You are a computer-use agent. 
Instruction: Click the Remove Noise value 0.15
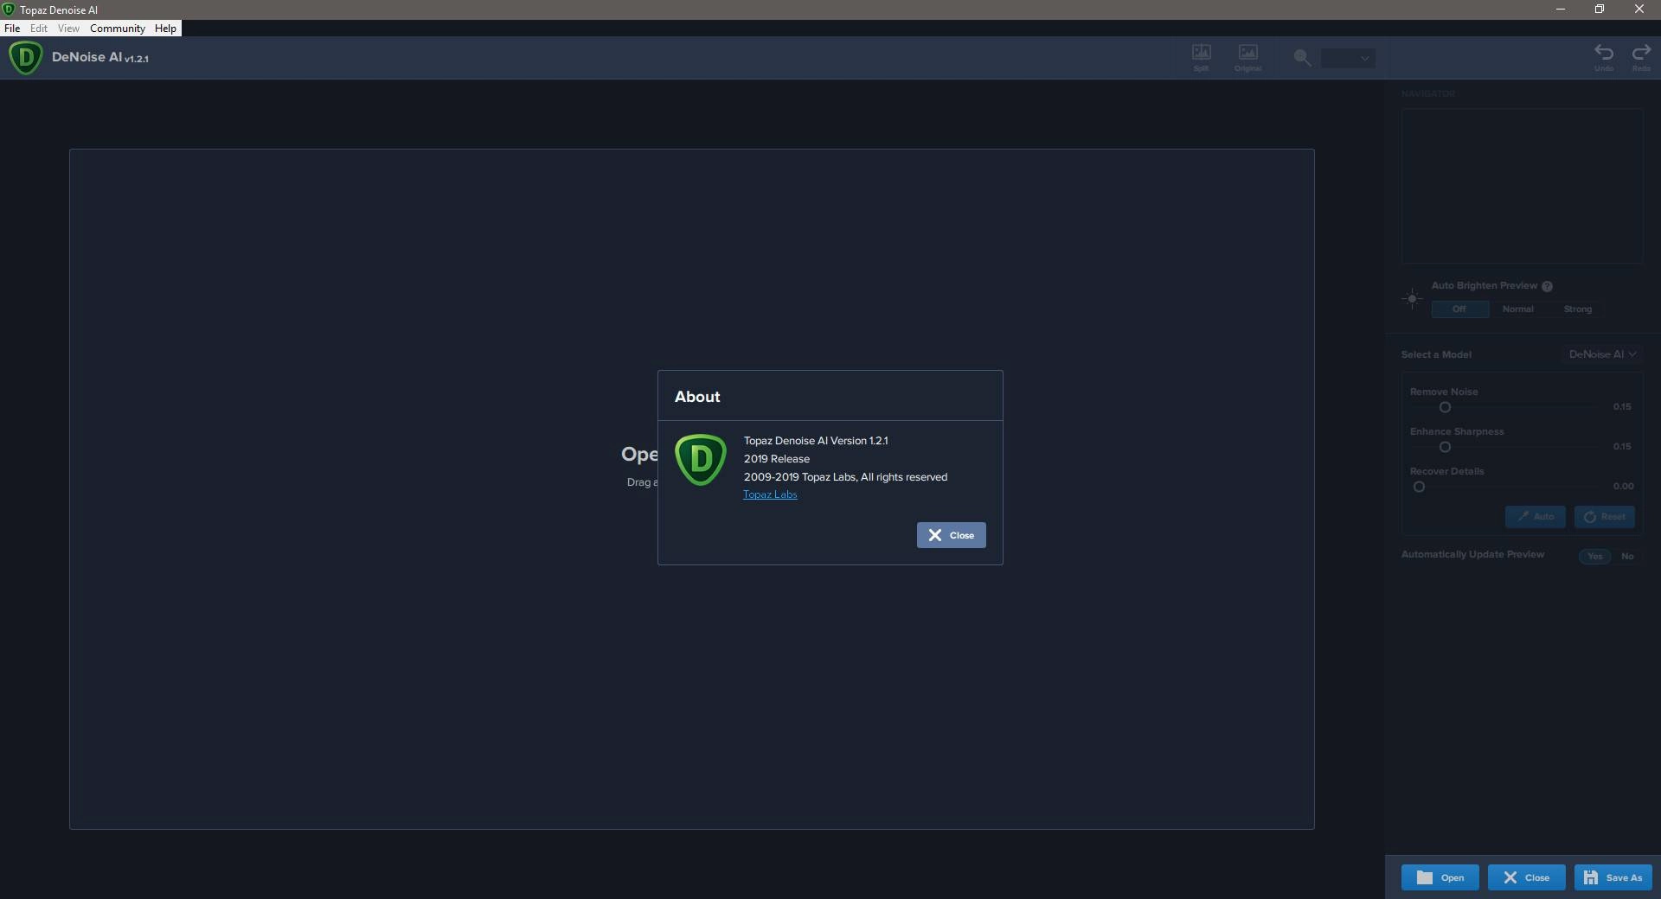point(1622,406)
